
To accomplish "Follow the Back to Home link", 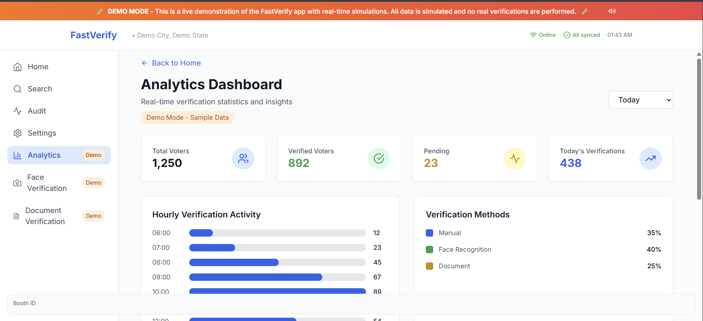I will tap(171, 63).
